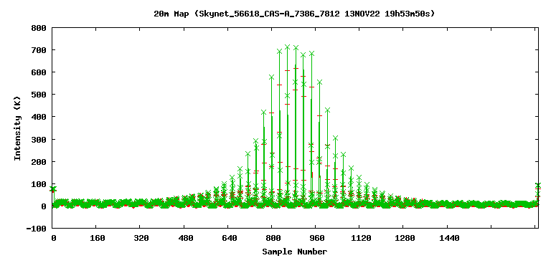Click the 1120 x-axis tick label
This screenshot has width=551, height=258.
(361, 238)
